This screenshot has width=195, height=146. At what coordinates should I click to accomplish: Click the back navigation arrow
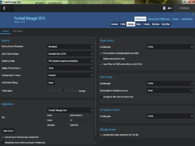[4, 8]
